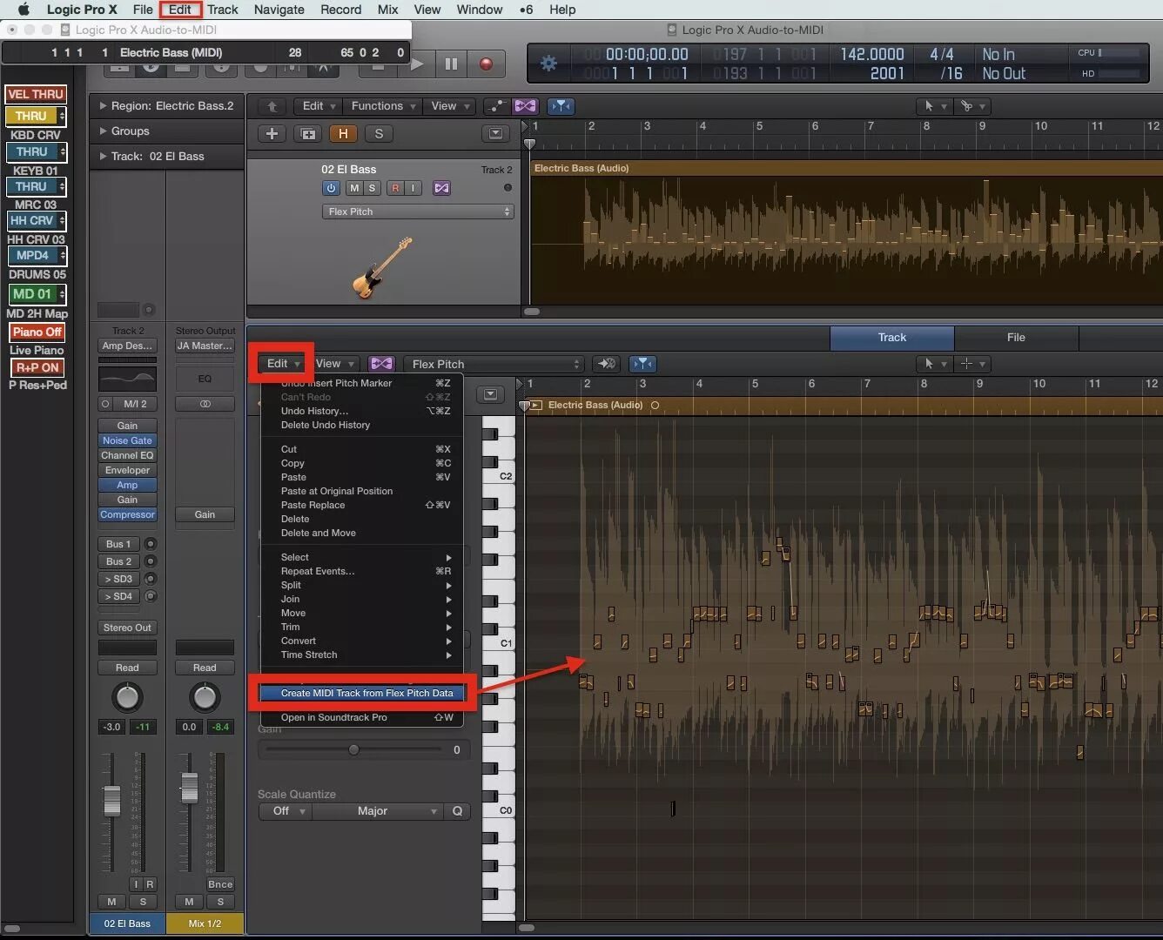
Task: Switch to the Track tab in audio editor
Action: click(x=891, y=338)
